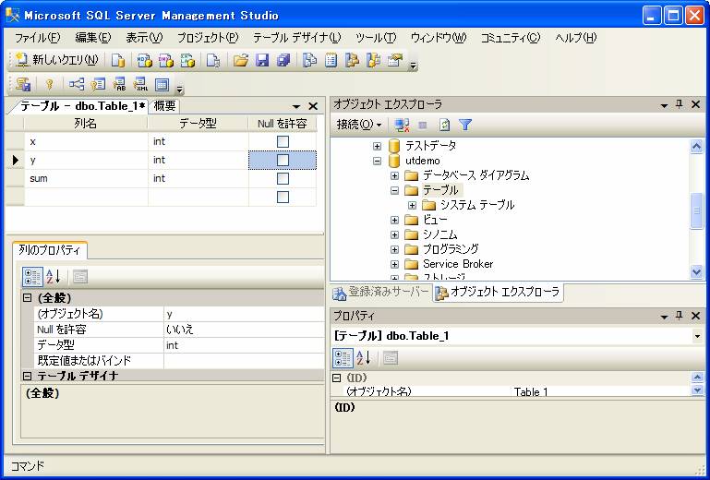Open the 接続 (Connect) dropdown in Object Explorer
The image size is (710, 480).
click(x=359, y=125)
